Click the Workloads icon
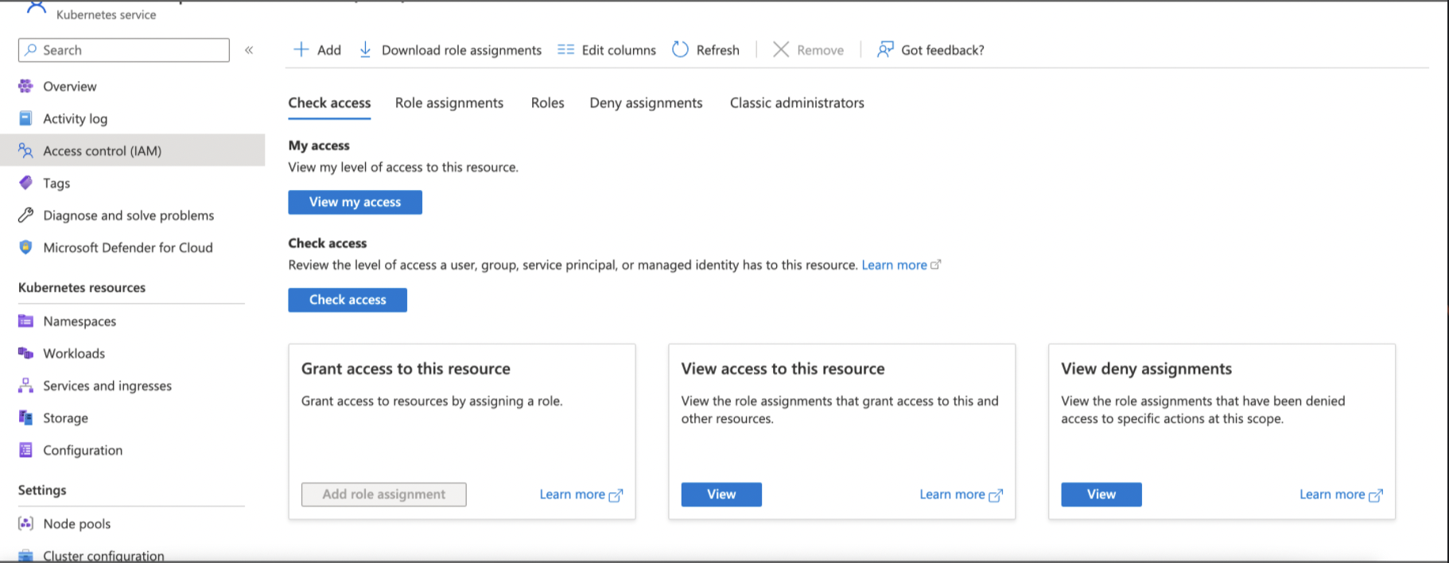 tap(25, 353)
